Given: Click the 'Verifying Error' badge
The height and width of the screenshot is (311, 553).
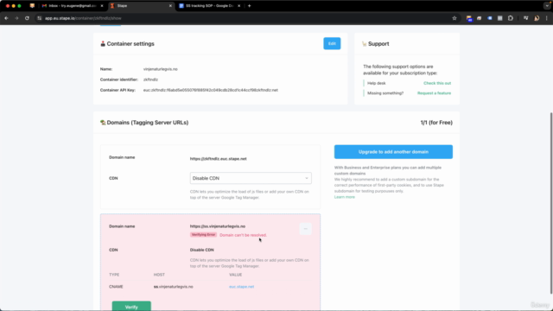Looking at the screenshot, I should click(x=203, y=235).
